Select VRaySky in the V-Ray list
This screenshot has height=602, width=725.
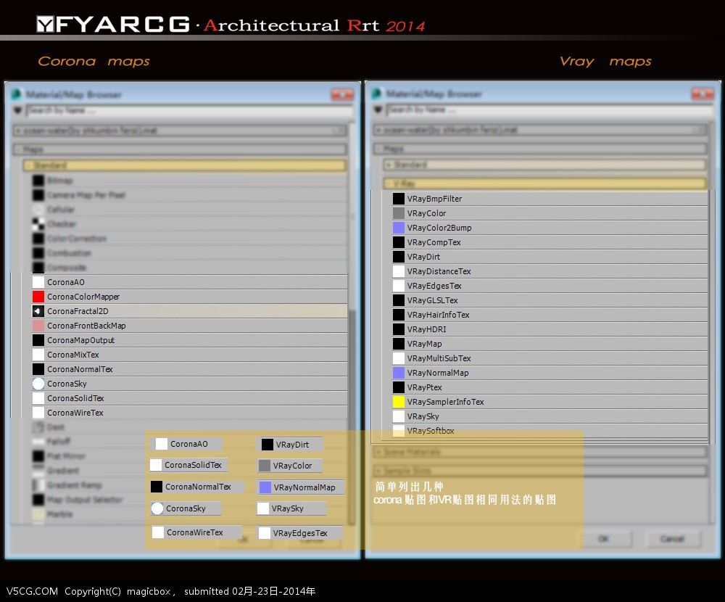click(x=550, y=416)
